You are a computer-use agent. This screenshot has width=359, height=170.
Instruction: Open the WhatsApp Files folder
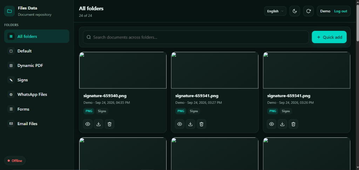[36, 95]
